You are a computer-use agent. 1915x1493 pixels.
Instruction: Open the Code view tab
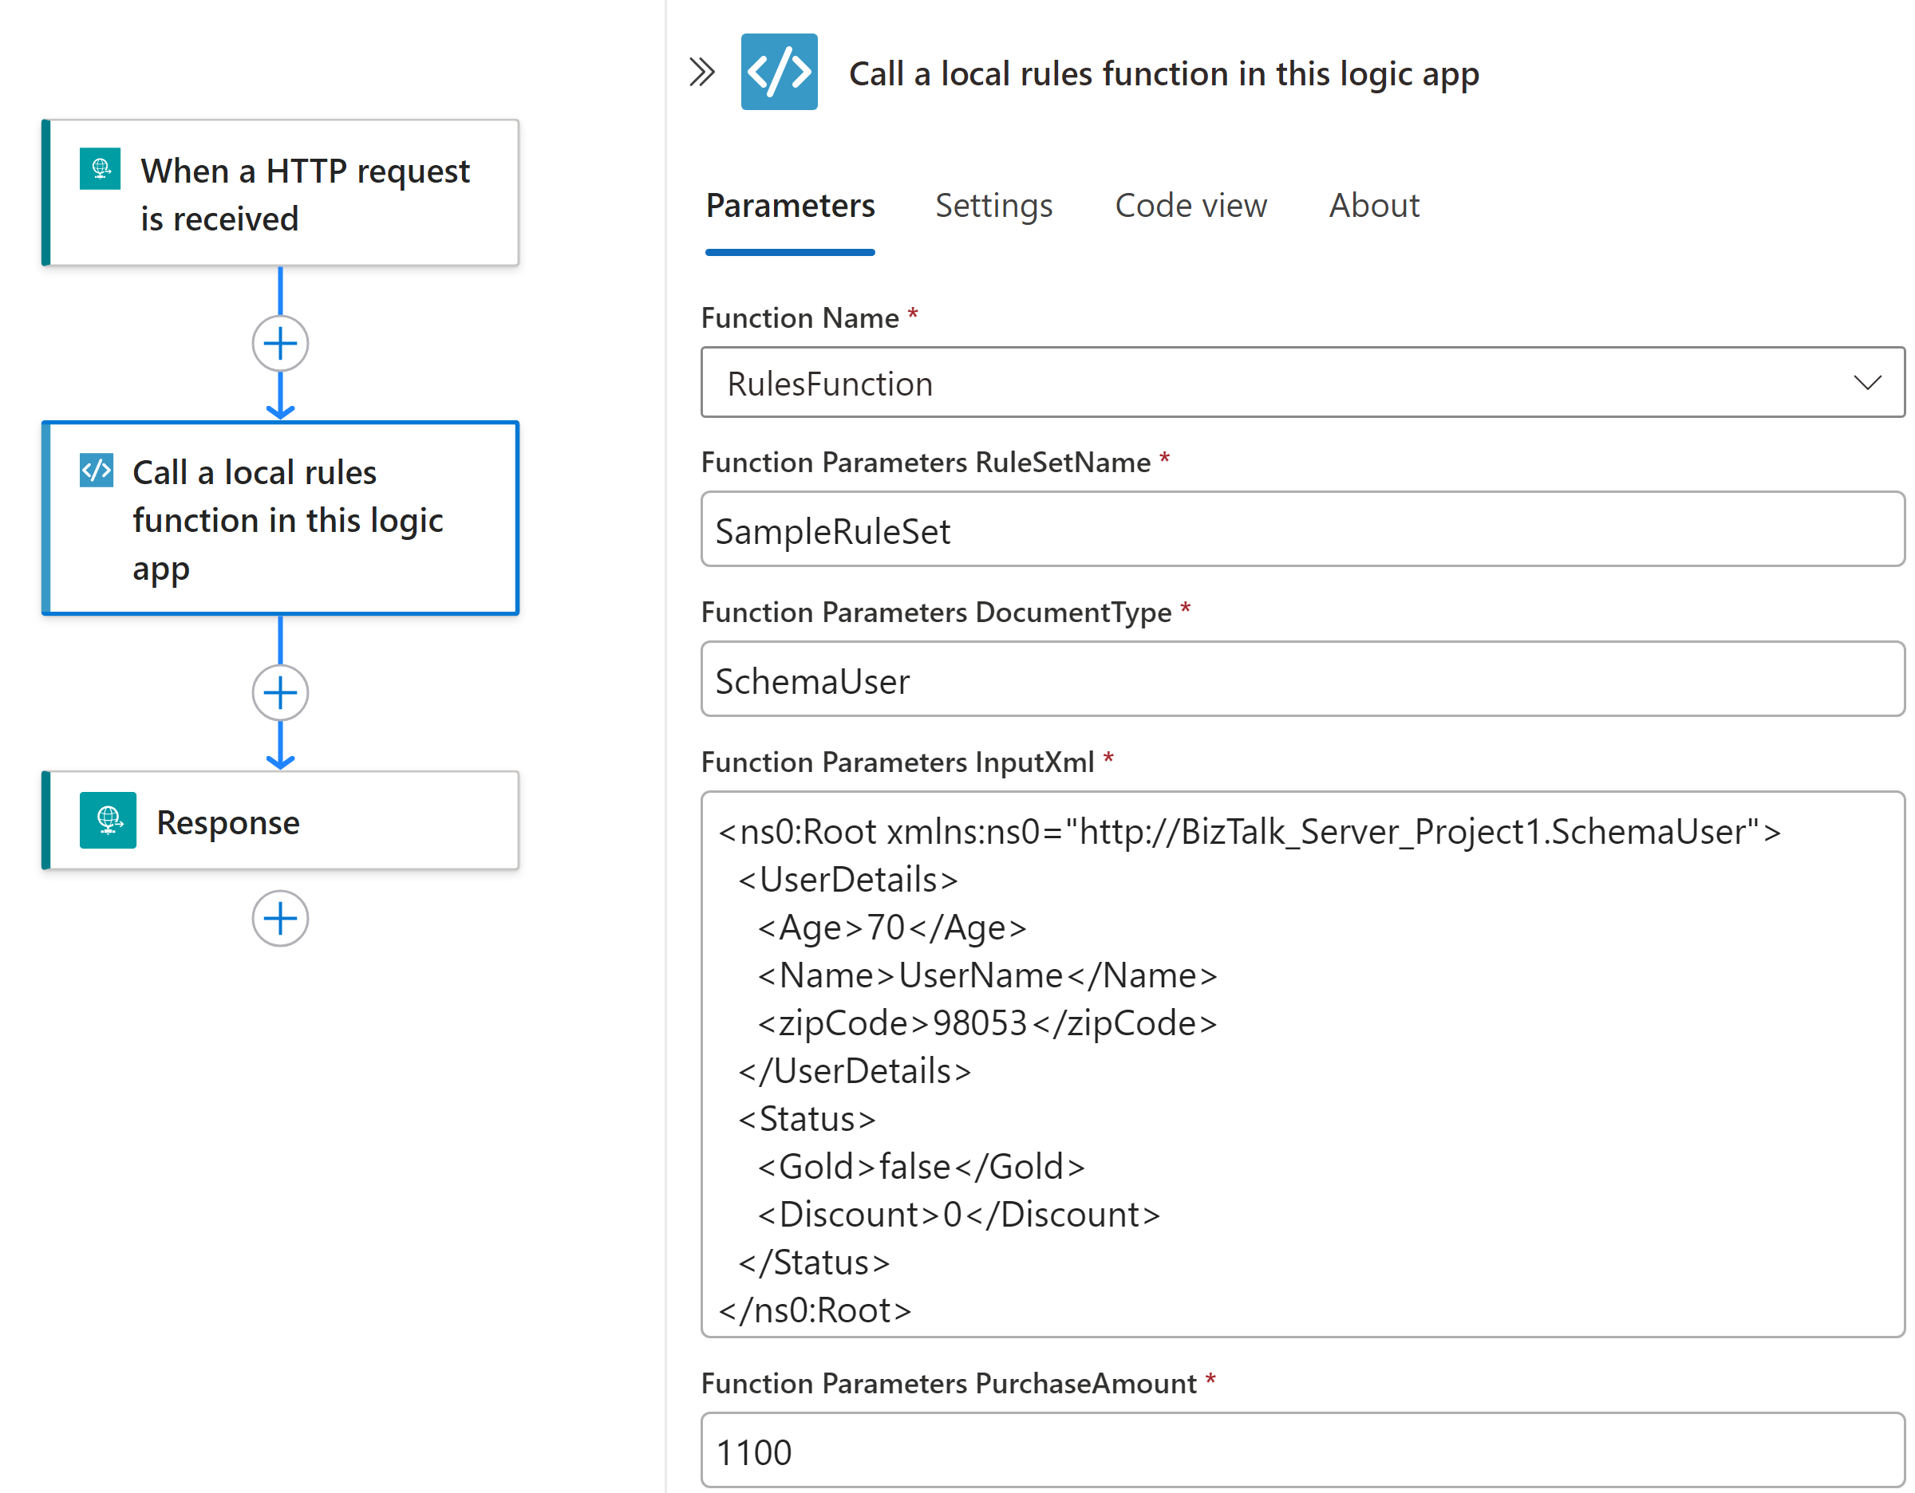click(1190, 206)
